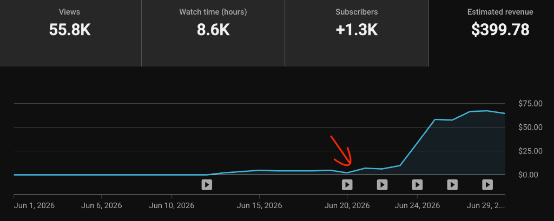Screen dimensions: 554x221
Task: Click the $25.00 axis label
Action: [530, 151]
